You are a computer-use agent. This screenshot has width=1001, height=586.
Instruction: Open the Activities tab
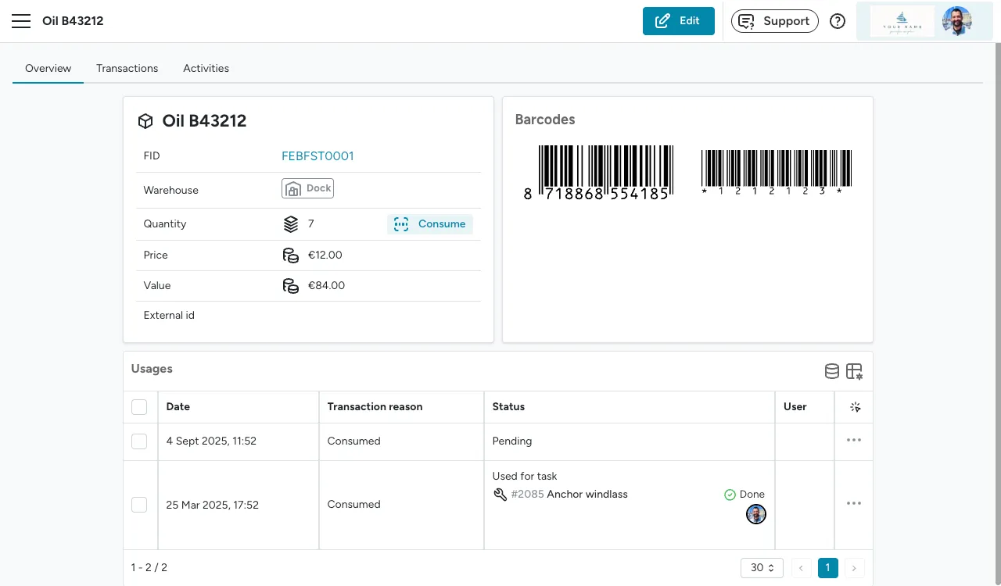coord(206,68)
